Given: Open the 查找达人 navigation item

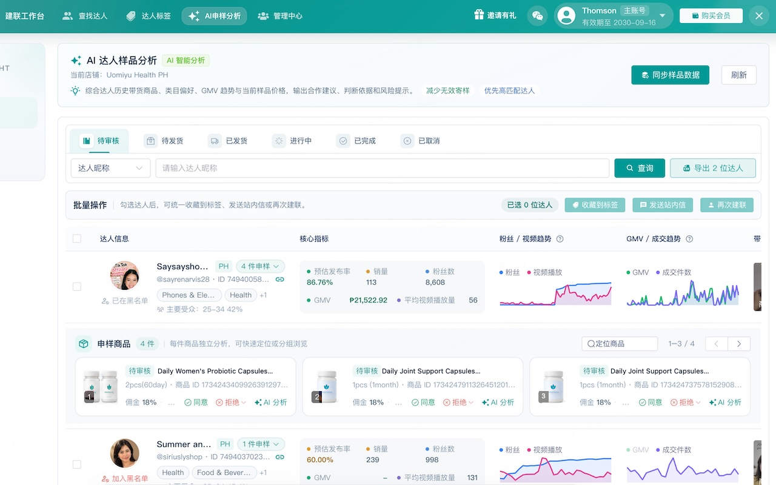Looking at the screenshot, I should [85, 16].
